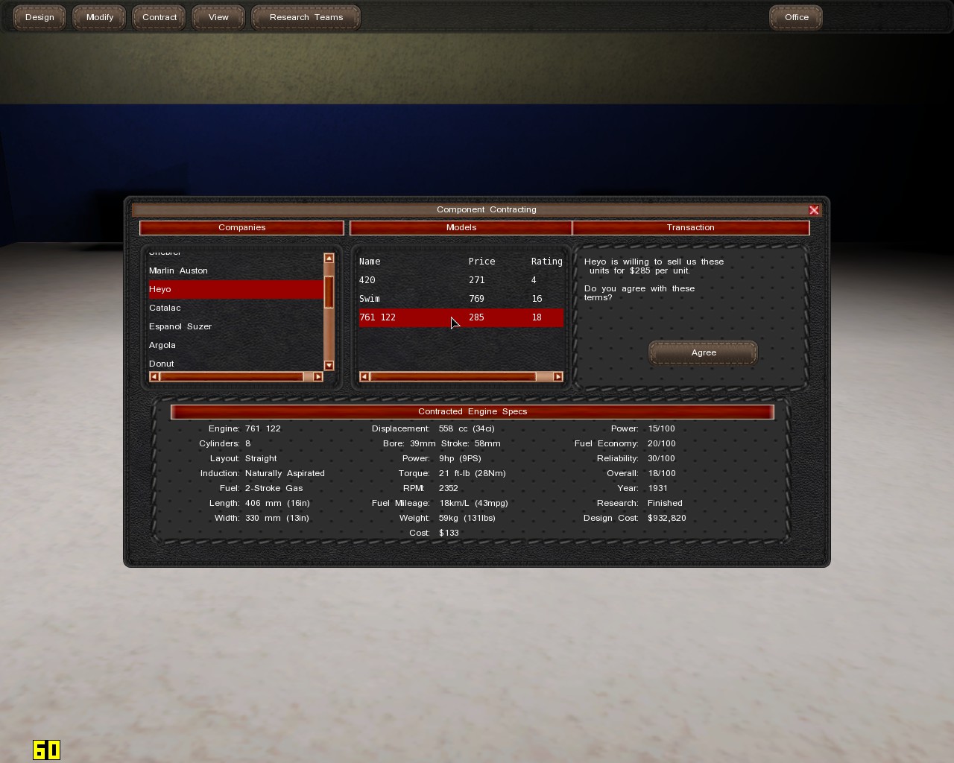Click models horizontal scroll left arrow
Screen dimensions: 954x763
[364, 377]
